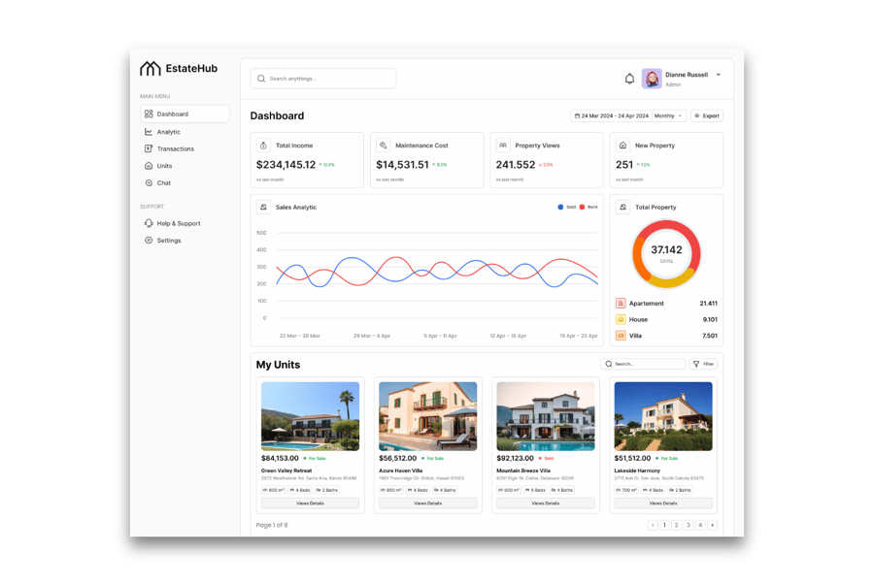Open Analytic from the main menu
Viewport: 874px width, 584px height.
(x=168, y=132)
